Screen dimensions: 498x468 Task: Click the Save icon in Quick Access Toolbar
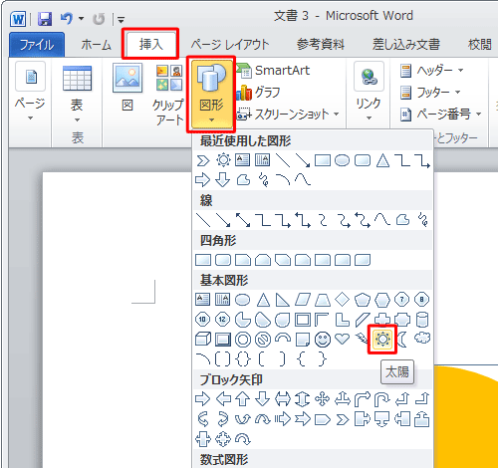point(45,19)
